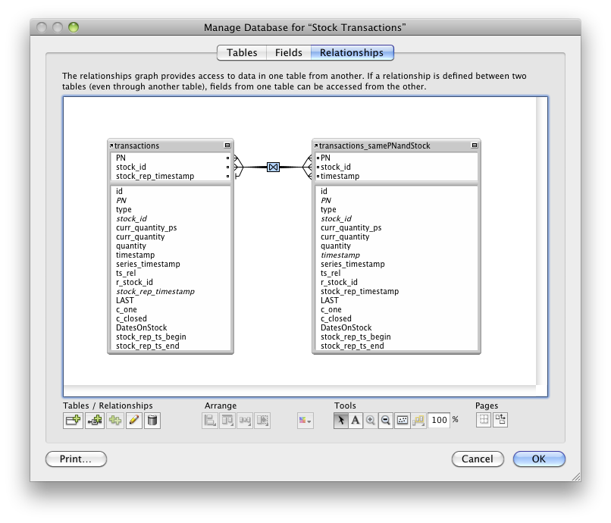The width and height of the screenshot is (611, 523).
Task: Click type field in transactions table
Action: (124, 210)
